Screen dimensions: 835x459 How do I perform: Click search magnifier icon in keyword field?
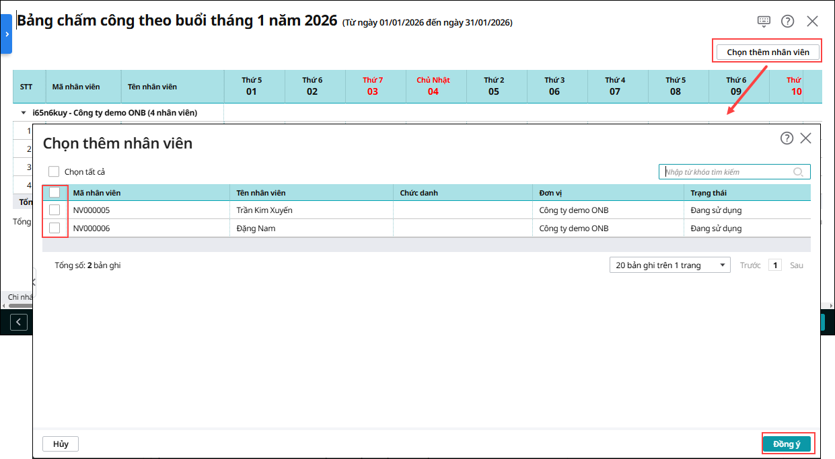[x=798, y=172]
